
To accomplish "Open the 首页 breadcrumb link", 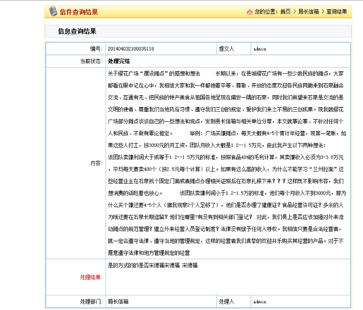I will 285,11.
